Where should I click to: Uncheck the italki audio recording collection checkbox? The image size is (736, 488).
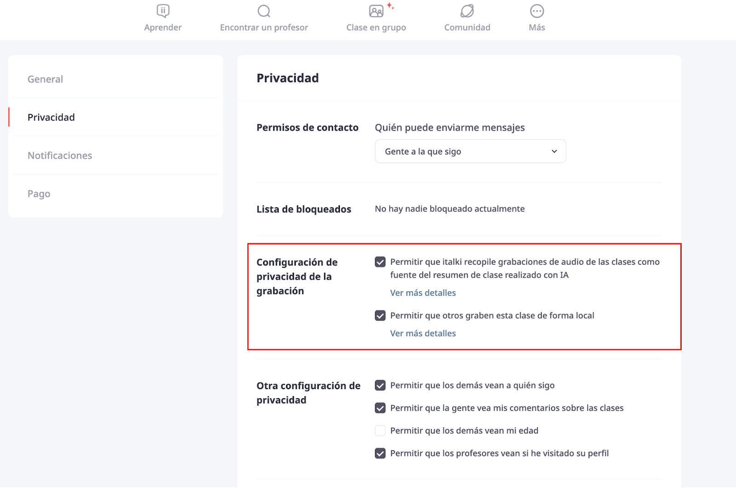click(380, 262)
